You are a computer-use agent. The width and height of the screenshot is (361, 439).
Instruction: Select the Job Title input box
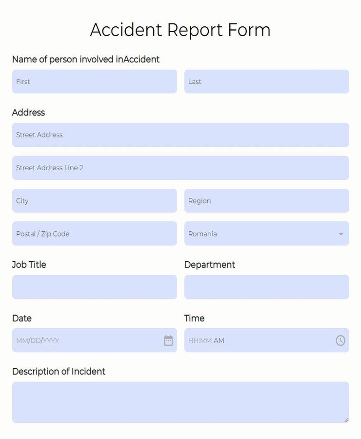(94, 287)
